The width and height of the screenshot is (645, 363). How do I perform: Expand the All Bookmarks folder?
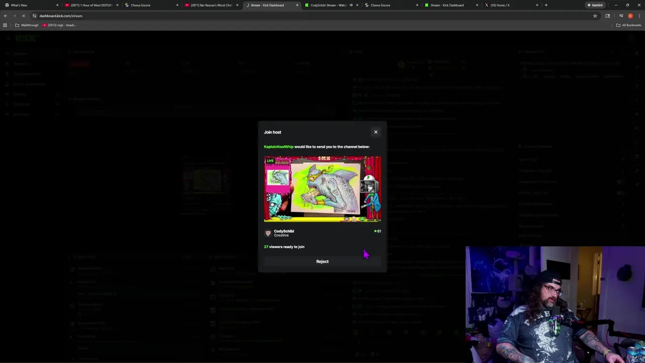click(628, 25)
